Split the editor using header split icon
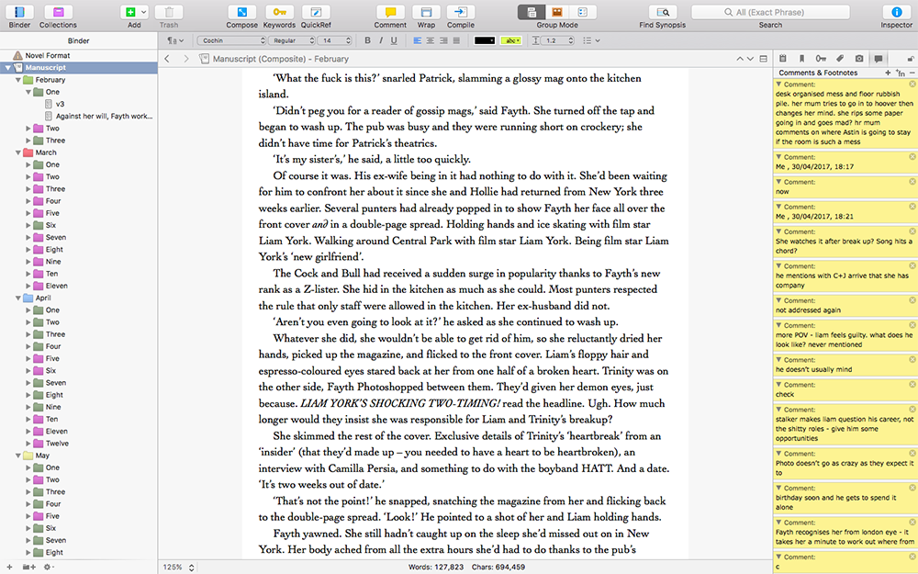The width and height of the screenshot is (918, 574). click(x=764, y=59)
